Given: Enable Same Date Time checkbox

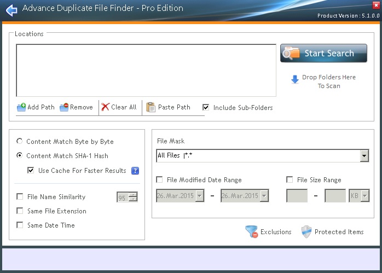Looking at the screenshot, I should click(x=20, y=225).
